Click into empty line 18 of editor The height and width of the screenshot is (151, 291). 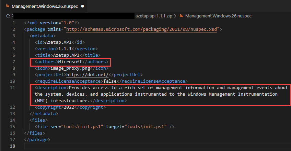158,146
